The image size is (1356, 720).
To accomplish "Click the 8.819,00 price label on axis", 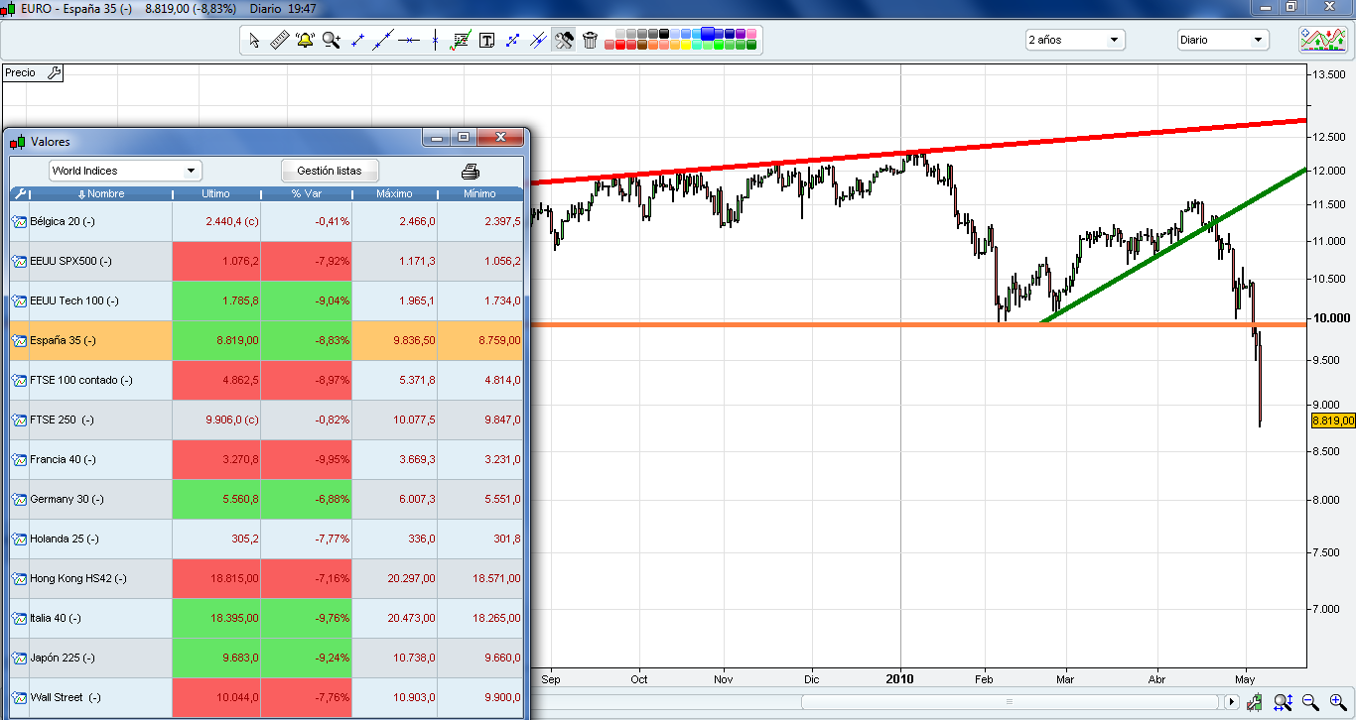I will tap(1333, 421).
